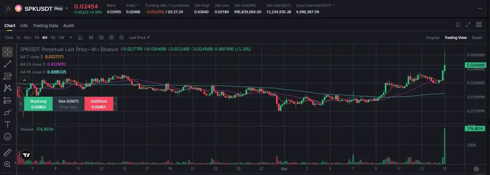Select the trend line drawing tool
Screen dimensions: 490x175
click(x=7, y=64)
